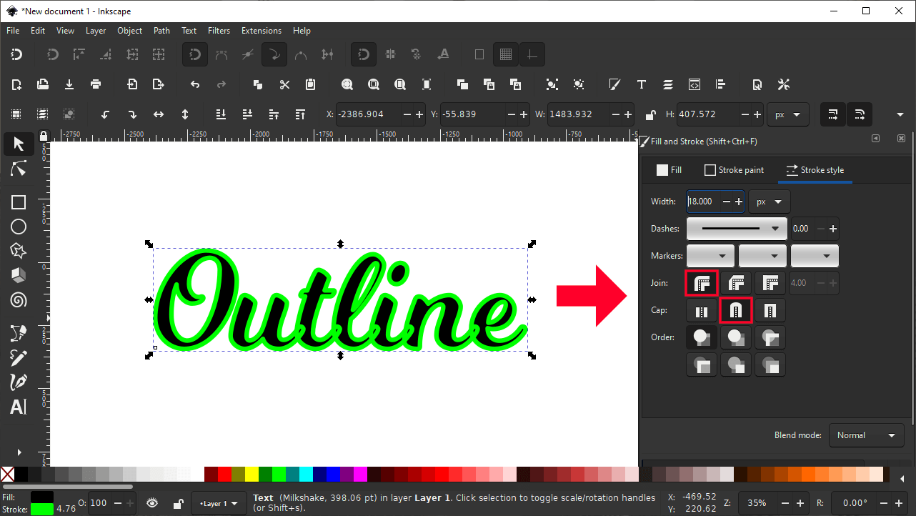Click the green stroke color indicator
The width and height of the screenshot is (916, 516).
click(42, 509)
